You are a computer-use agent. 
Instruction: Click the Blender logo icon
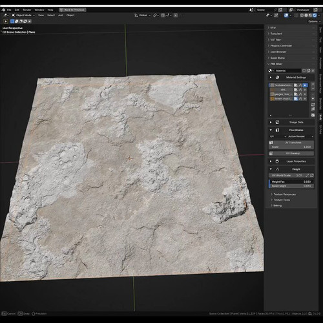pos(3,10)
